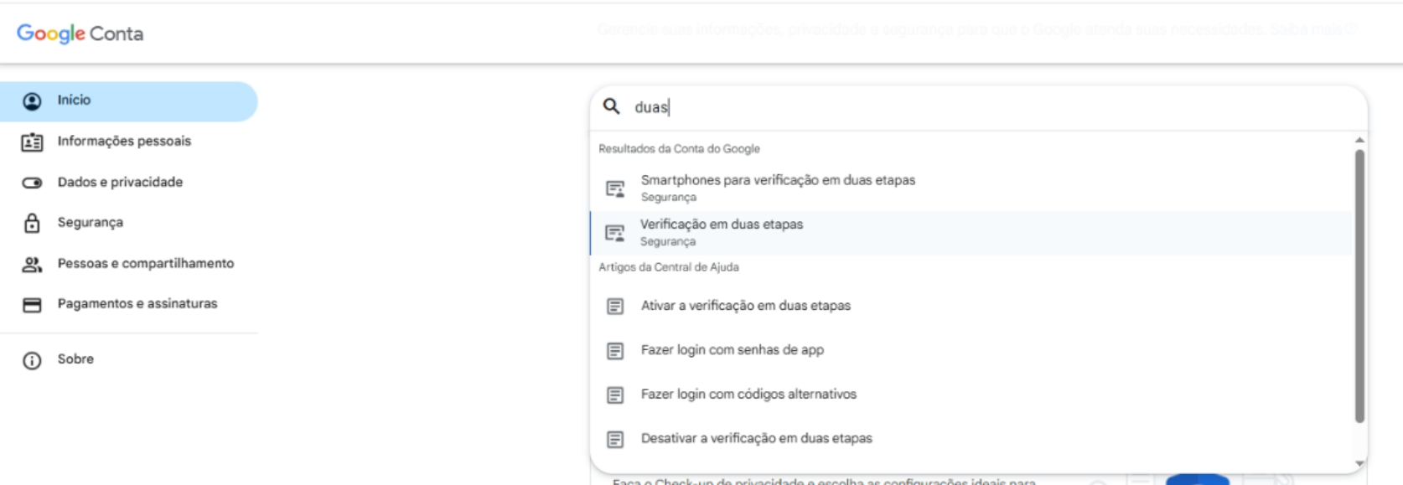Click the results list scroll down arrow
The width and height of the screenshot is (1403, 485).
pyautogui.click(x=1359, y=463)
